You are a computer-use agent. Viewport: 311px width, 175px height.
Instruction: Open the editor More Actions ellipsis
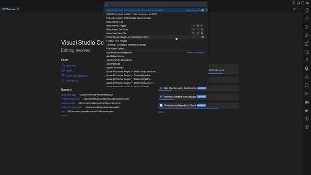coord(299,9)
